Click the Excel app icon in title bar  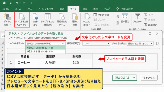pos(4,3)
